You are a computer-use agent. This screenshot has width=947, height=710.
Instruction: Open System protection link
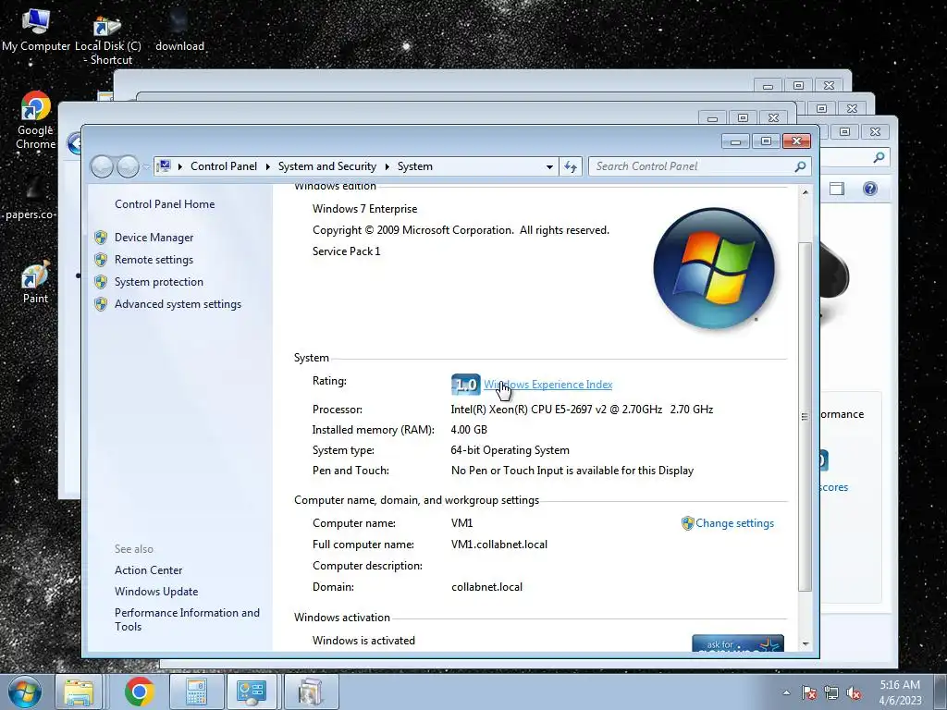click(159, 282)
